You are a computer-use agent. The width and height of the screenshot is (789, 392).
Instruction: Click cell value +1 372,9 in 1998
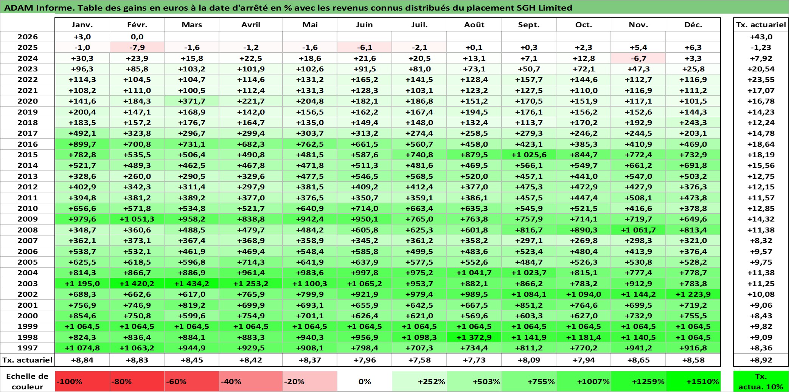(474, 337)
